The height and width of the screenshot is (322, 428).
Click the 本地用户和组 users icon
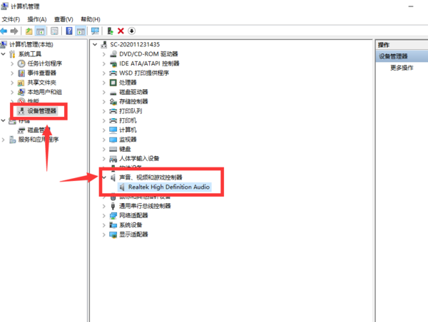[21, 92]
